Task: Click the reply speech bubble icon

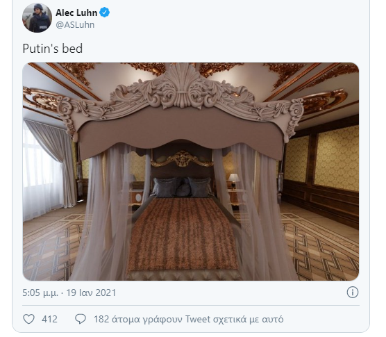Action: (x=81, y=319)
